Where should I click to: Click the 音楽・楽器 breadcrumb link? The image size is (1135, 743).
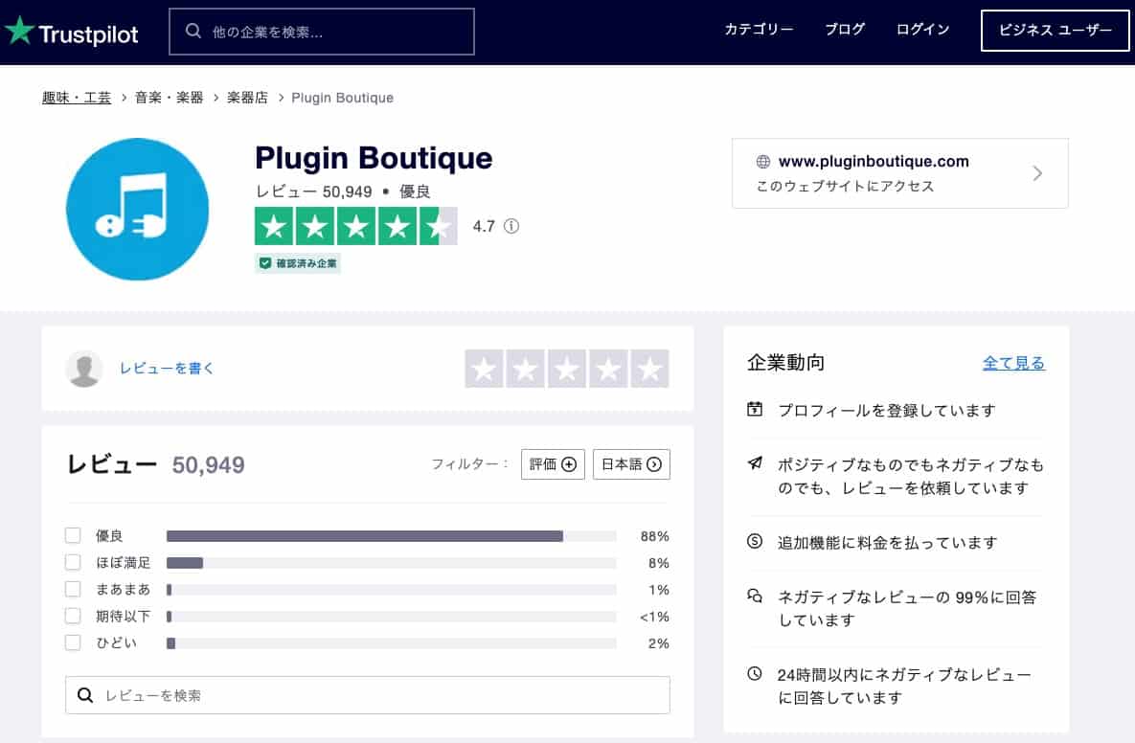tap(170, 98)
